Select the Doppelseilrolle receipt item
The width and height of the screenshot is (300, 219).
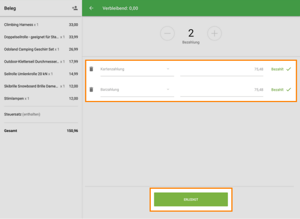(41, 37)
